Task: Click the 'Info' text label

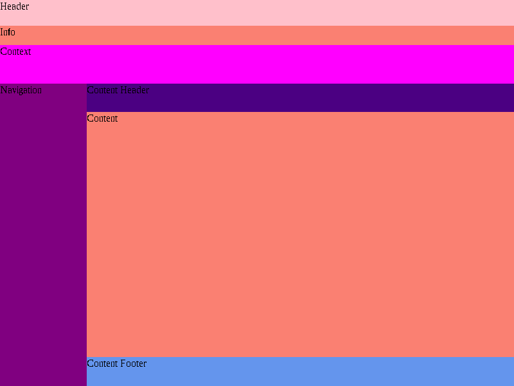Action: [x=8, y=32]
